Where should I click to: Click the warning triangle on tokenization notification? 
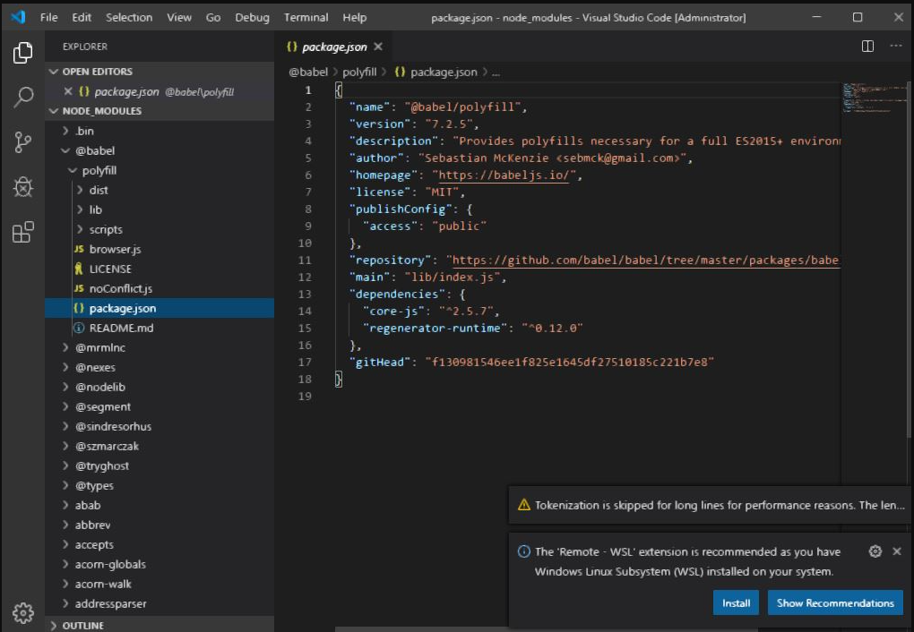[x=524, y=504]
